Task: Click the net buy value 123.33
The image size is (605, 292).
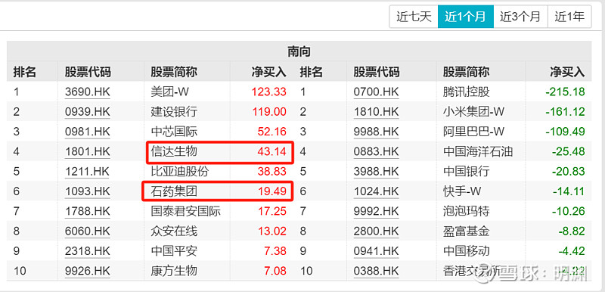Action: pos(269,92)
